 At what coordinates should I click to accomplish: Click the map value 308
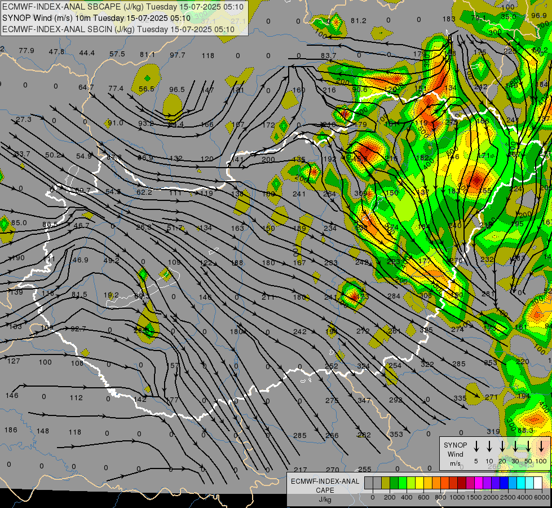425,295
